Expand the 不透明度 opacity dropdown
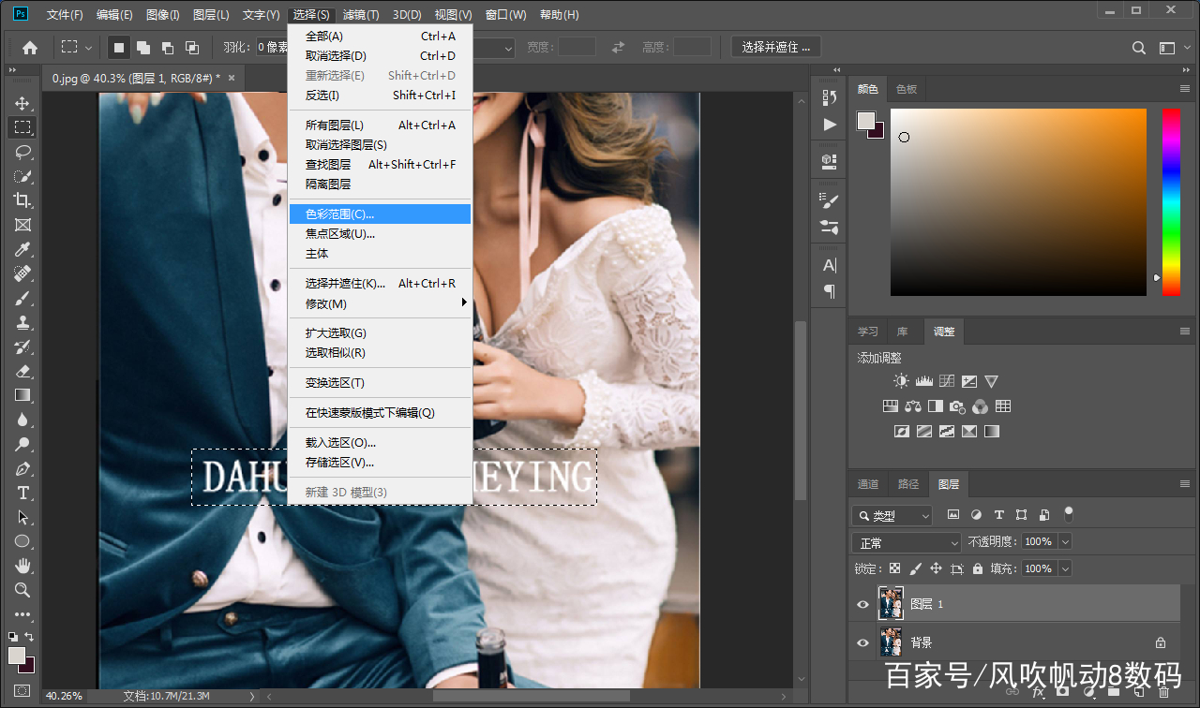The image size is (1200, 708). (x=1065, y=541)
